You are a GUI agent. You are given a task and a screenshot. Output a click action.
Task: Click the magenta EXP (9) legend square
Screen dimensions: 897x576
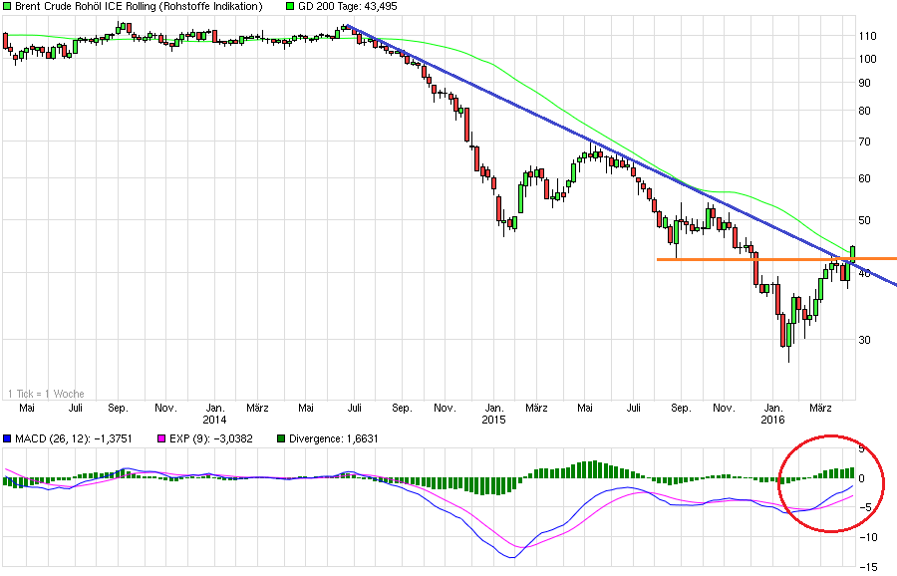(161, 438)
